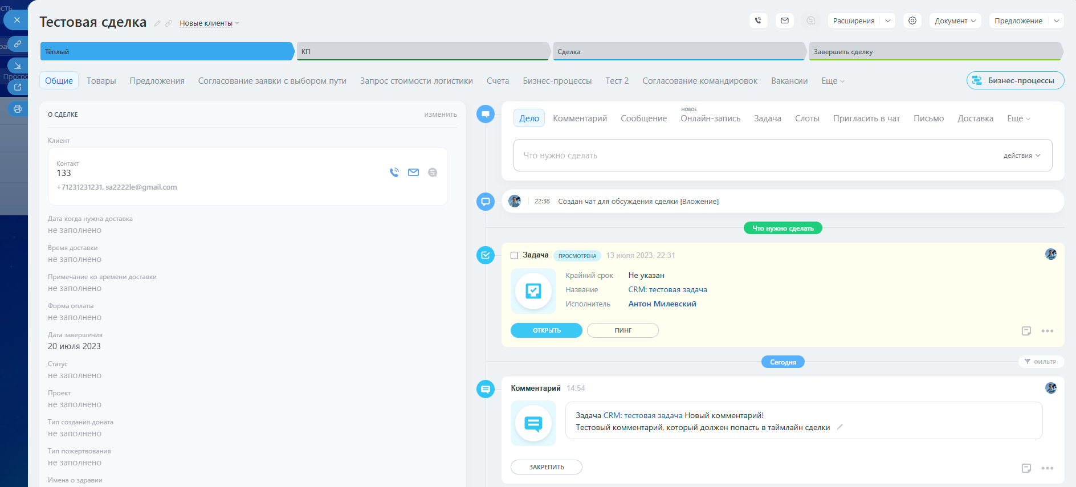Select the КП pipeline stage

pyautogui.click(x=422, y=51)
